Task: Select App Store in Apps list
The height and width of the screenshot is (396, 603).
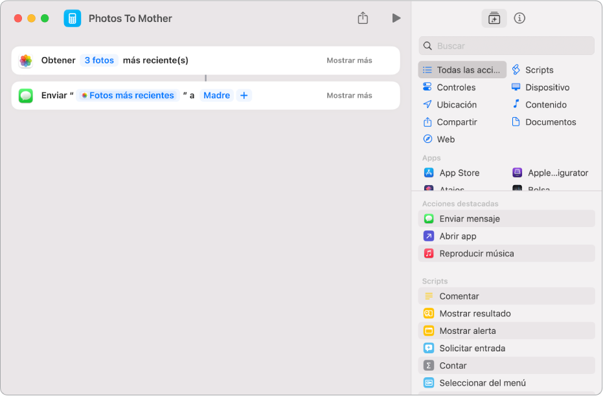Action: pyautogui.click(x=452, y=173)
